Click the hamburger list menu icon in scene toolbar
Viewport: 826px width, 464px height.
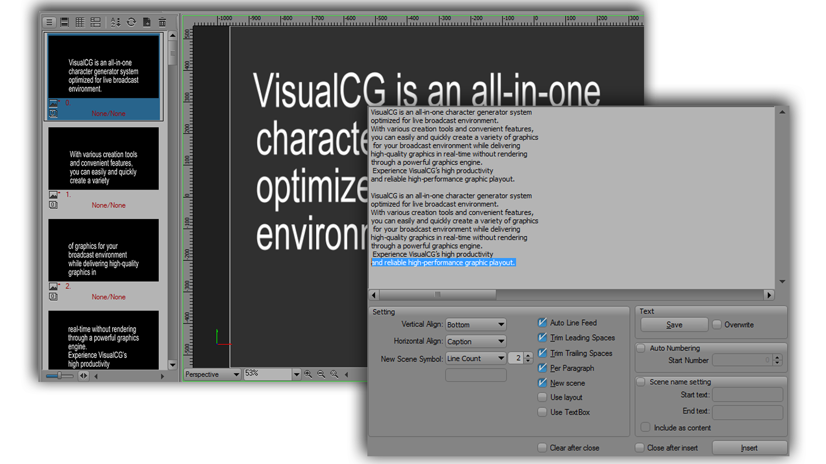tap(49, 22)
